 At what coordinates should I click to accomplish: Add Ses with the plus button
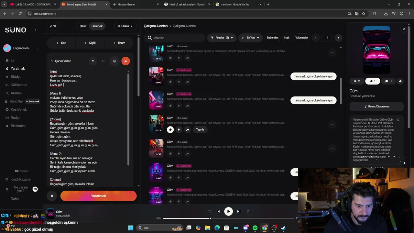[x=61, y=43]
